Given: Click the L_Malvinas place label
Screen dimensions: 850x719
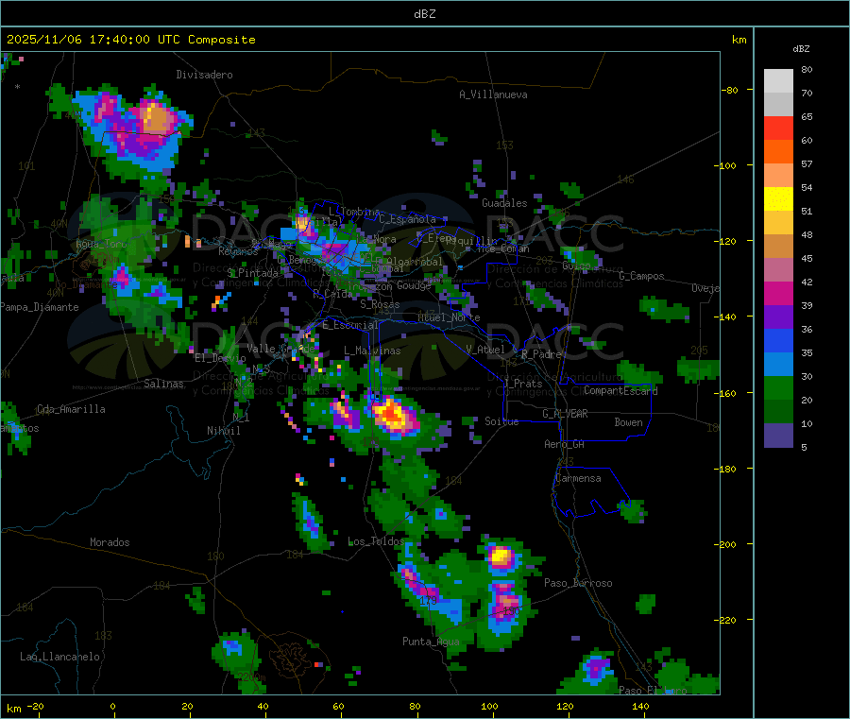Looking at the screenshot, I should click(x=372, y=351).
